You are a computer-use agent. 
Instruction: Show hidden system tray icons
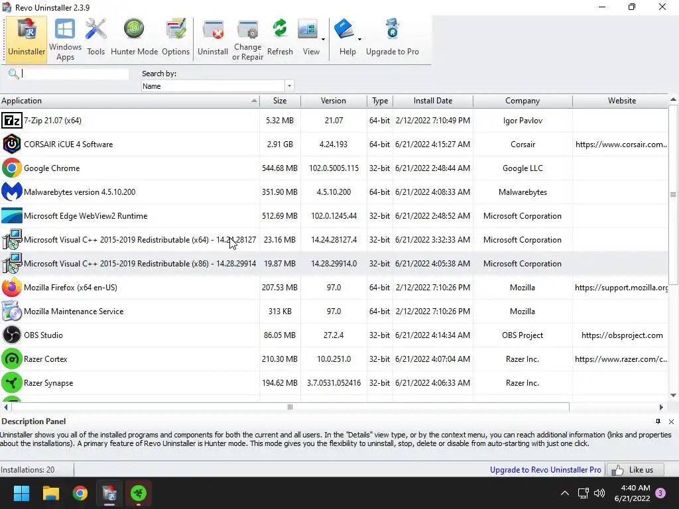[x=565, y=493]
